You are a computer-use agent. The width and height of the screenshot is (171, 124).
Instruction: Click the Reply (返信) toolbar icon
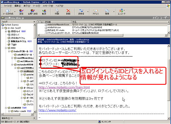21,12
